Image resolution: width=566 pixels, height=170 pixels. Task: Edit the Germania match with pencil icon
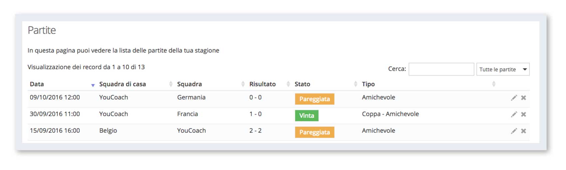514,97
